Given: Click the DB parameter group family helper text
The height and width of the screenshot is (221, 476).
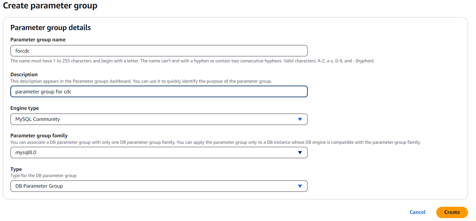Looking at the screenshot, I should [215, 142].
